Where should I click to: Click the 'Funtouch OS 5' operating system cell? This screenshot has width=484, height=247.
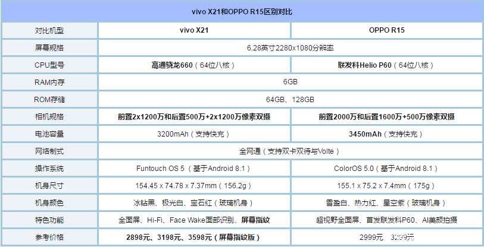click(x=194, y=169)
